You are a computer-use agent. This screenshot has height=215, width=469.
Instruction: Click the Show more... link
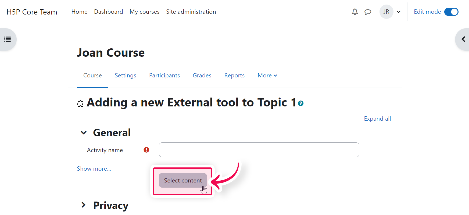pyautogui.click(x=94, y=169)
